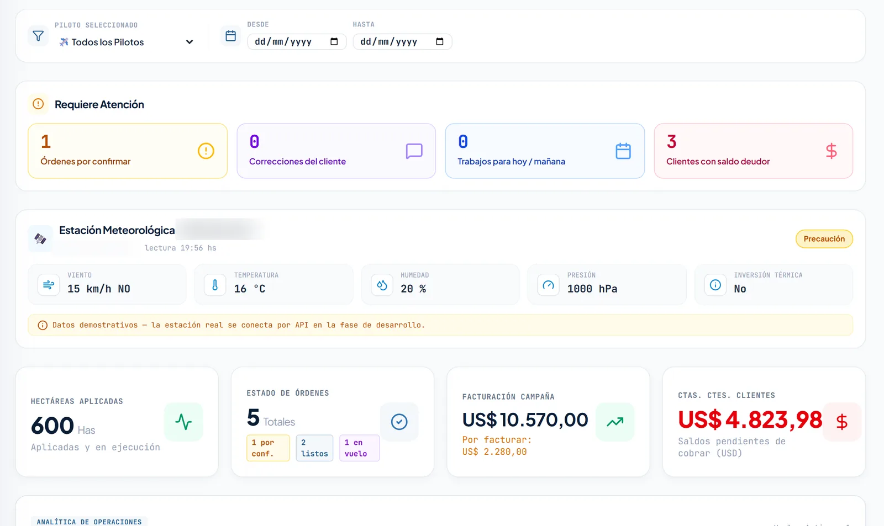The width and height of the screenshot is (884, 526).
Task: Click the droplet icon in Humedad tile
Action: (382, 285)
